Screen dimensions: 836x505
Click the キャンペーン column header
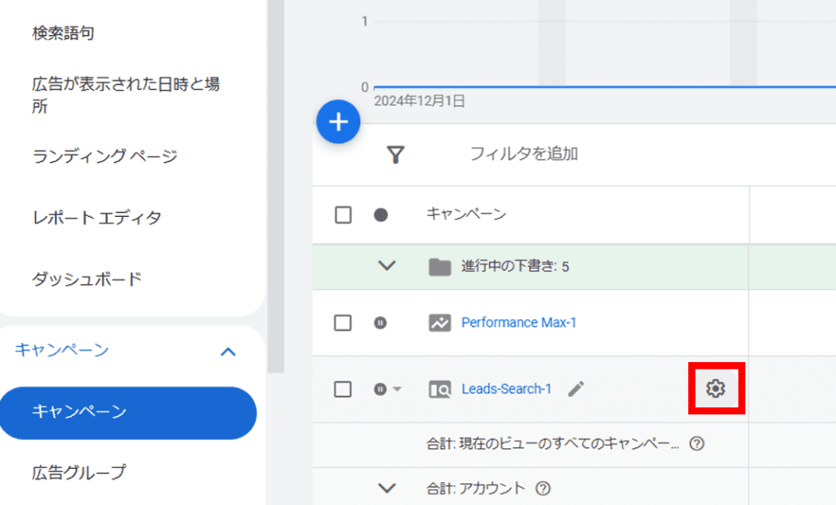click(x=466, y=214)
